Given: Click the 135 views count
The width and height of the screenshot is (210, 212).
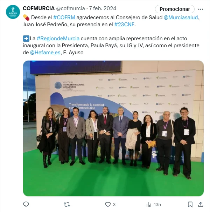Looking at the screenshot, I should [157, 204].
